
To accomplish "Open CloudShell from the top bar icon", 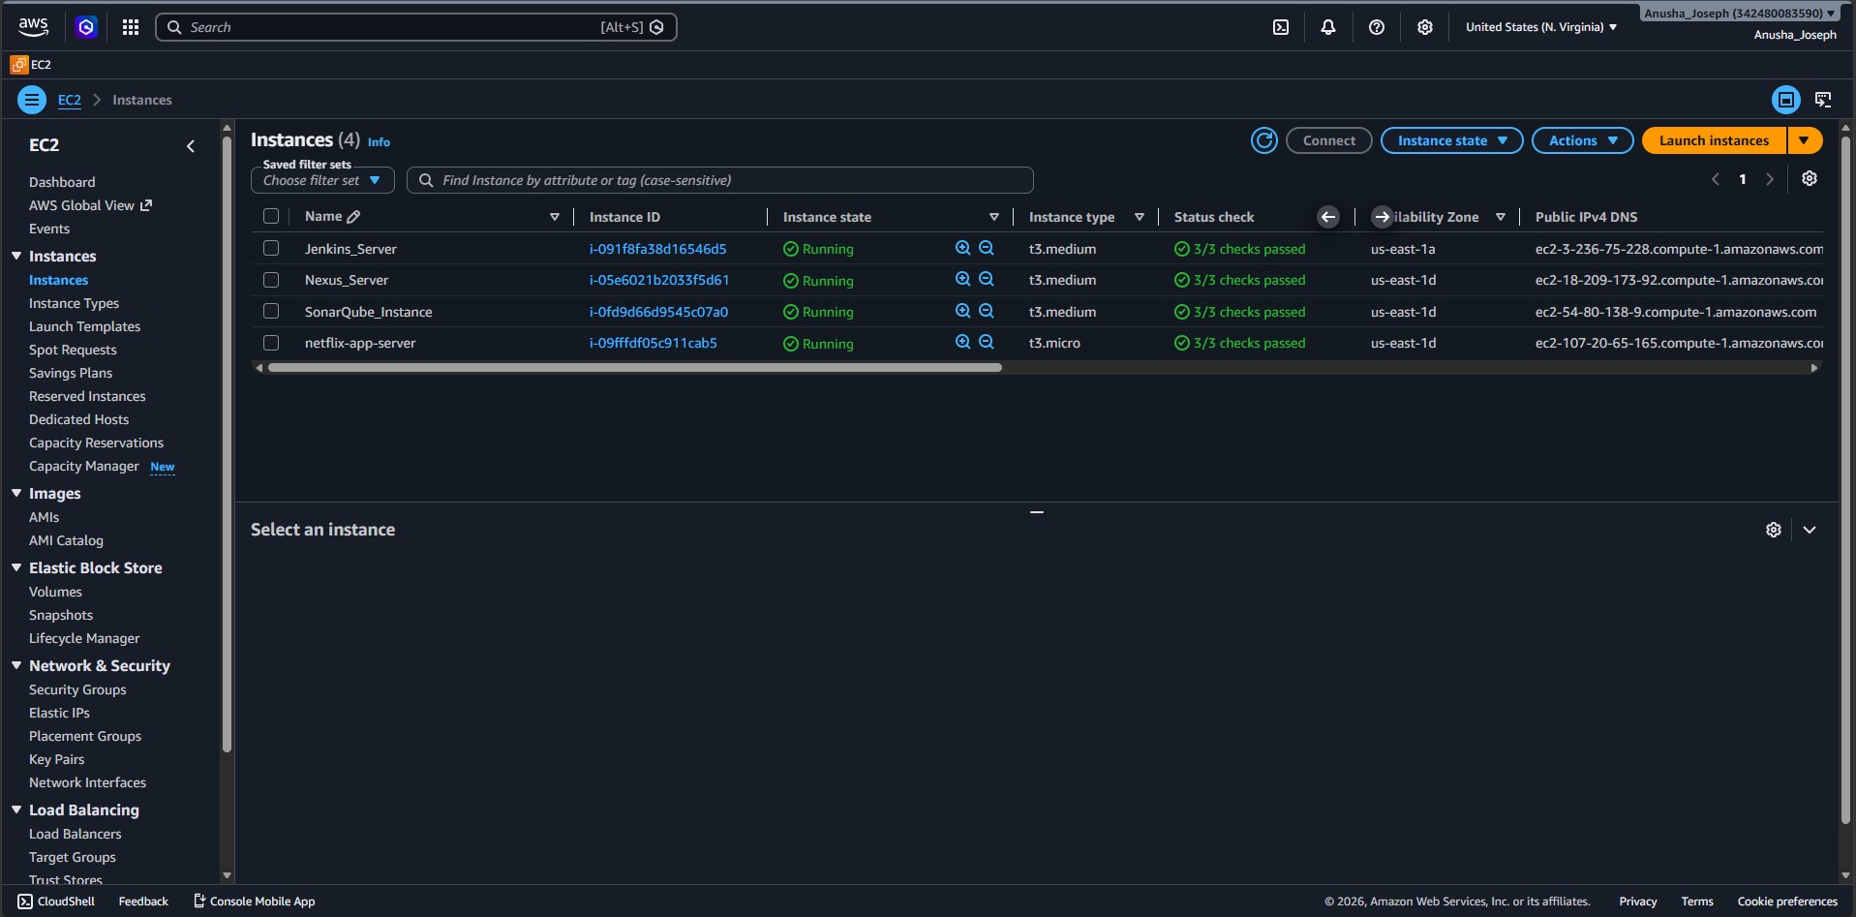I will (1281, 27).
